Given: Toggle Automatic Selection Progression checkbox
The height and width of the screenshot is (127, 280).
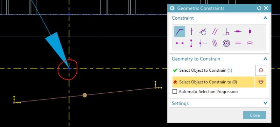Looking at the screenshot, I should point(175,92).
